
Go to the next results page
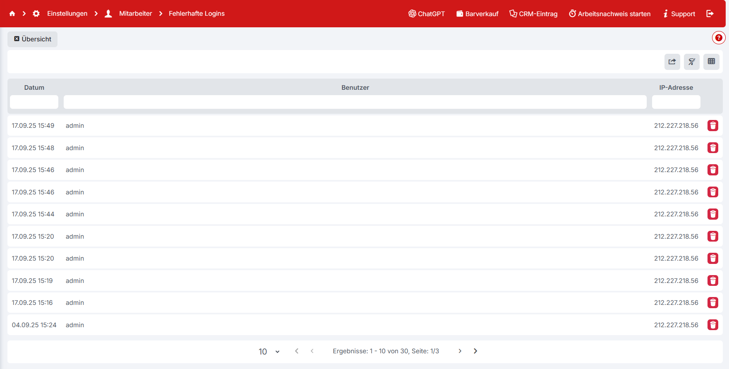point(460,351)
